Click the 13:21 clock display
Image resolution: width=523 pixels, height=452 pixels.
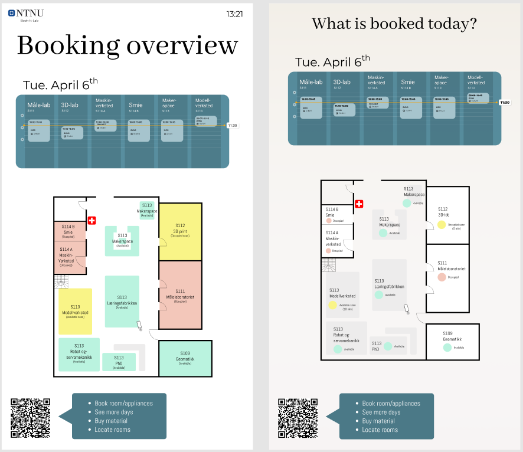point(234,14)
